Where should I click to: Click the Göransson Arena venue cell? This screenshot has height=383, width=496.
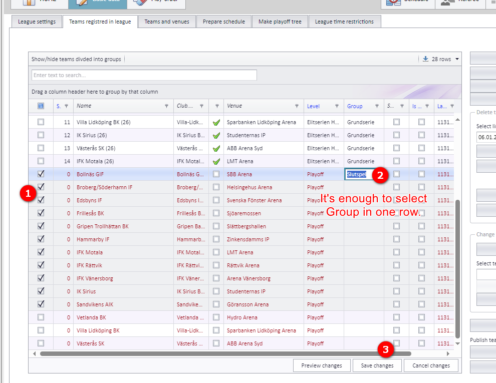(x=264, y=304)
